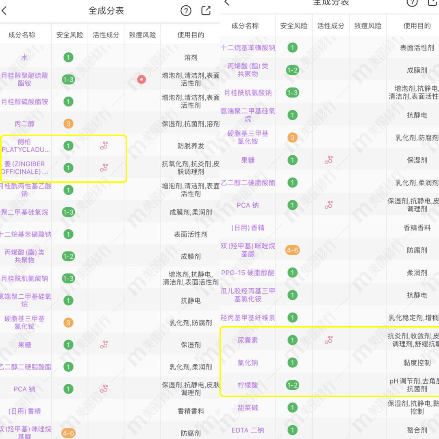Screen dimensions: 439x439
Task: Tap the cherry icon next to 姜 (ZINGIBER OFFICINALE)
Action: coord(104,167)
